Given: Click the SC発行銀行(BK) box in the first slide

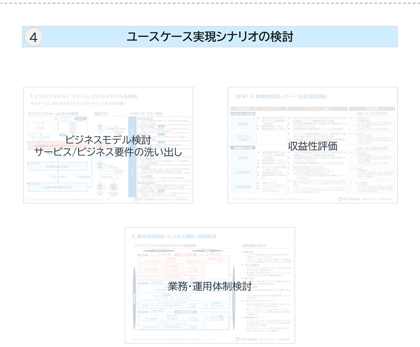Looking at the screenshot, I should (57, 166).
